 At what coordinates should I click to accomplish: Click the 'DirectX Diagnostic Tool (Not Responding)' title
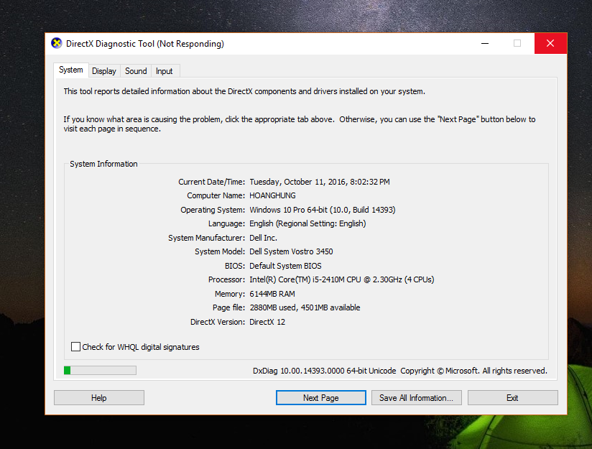[x=145, y=44]
